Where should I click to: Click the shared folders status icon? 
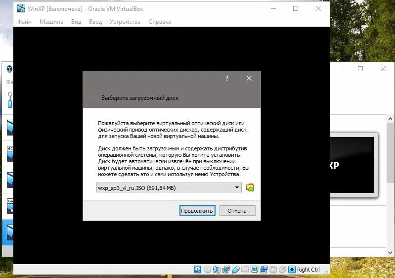point(245,270)
